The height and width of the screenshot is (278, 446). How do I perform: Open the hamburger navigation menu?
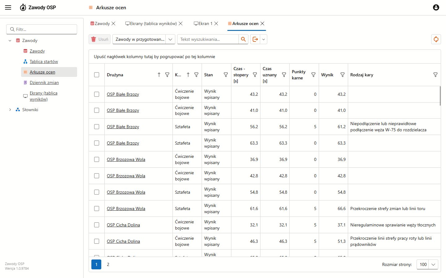tap(8, 7)
